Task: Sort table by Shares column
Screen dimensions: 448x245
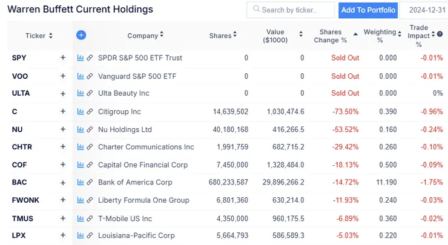Action: coord(223,36)
